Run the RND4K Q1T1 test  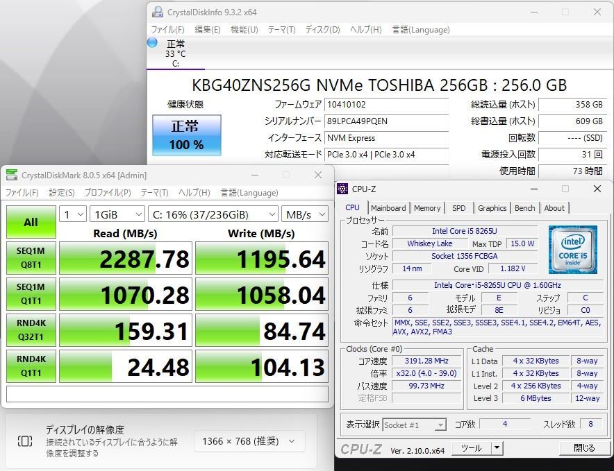point(31,366)
